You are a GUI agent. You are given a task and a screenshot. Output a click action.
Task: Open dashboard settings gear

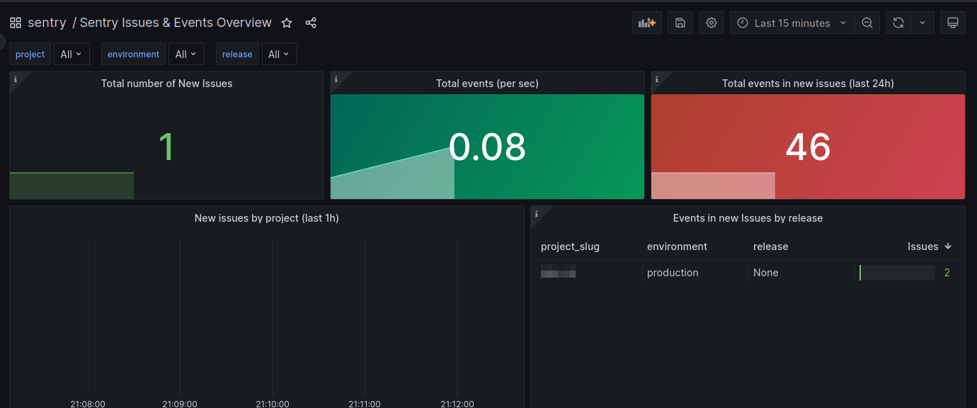click(x=711, y=22)
